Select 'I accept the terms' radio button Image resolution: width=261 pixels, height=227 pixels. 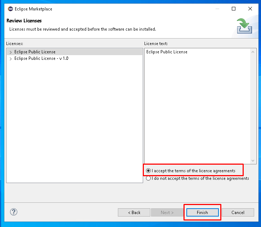[148, 171]
